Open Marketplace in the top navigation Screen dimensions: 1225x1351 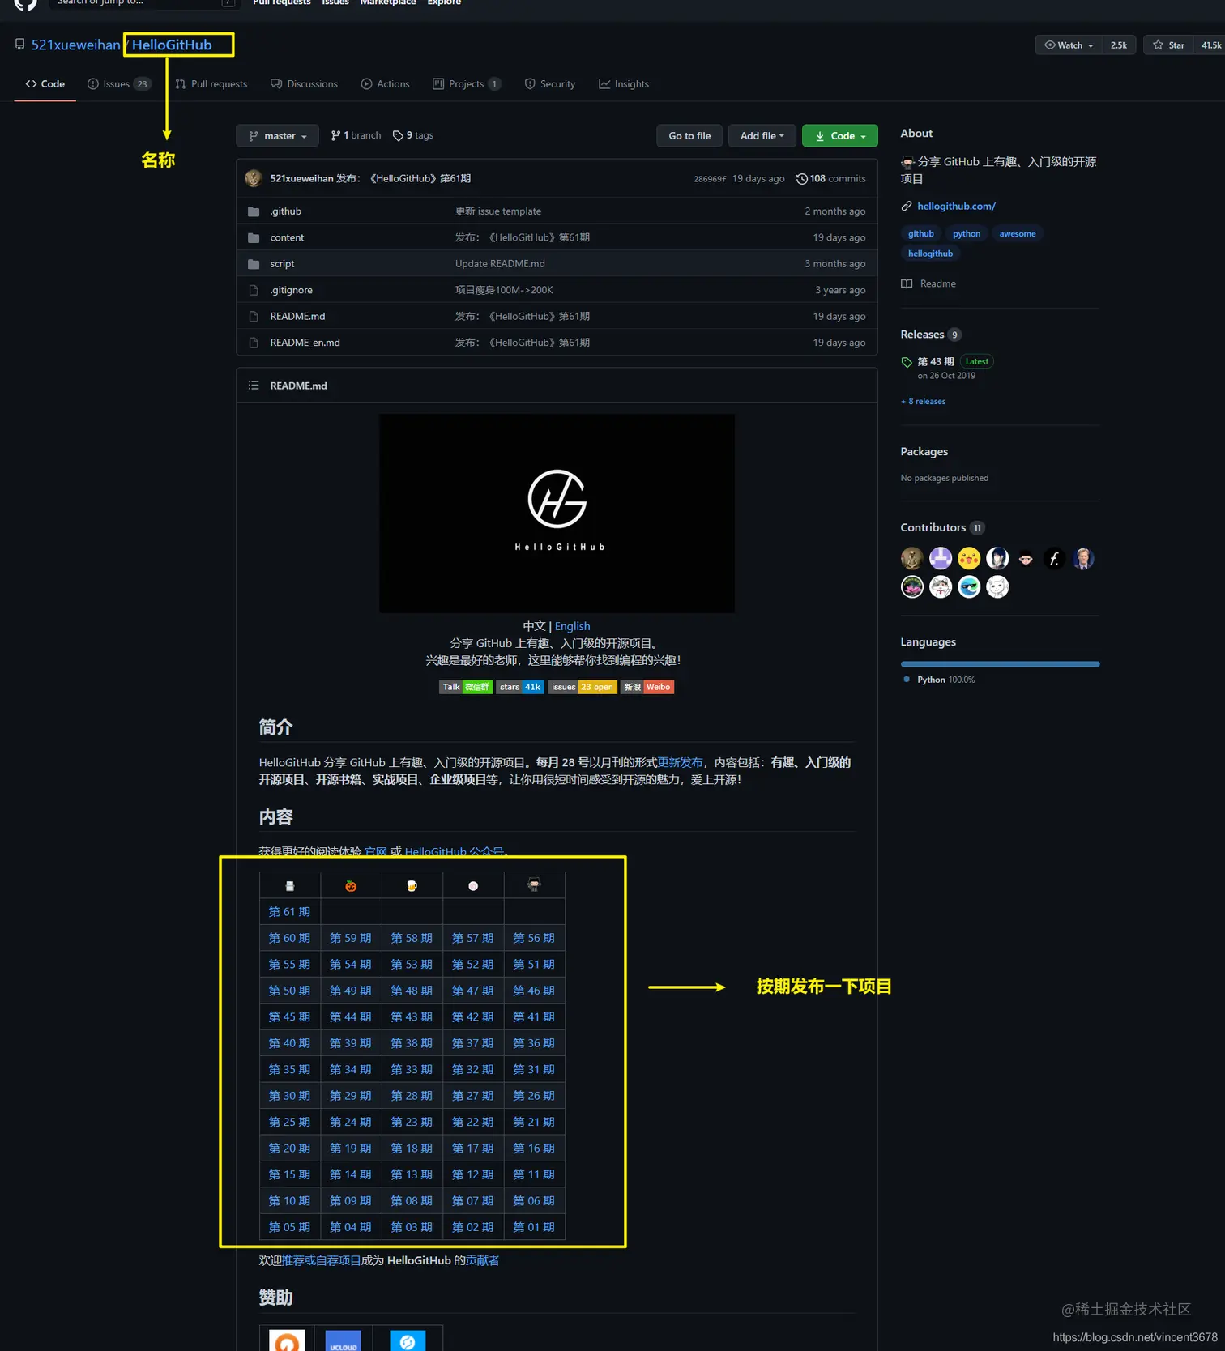pos(388,2)
